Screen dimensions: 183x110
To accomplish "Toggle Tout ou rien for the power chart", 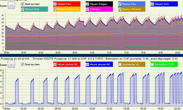I will tap(22, 64).
